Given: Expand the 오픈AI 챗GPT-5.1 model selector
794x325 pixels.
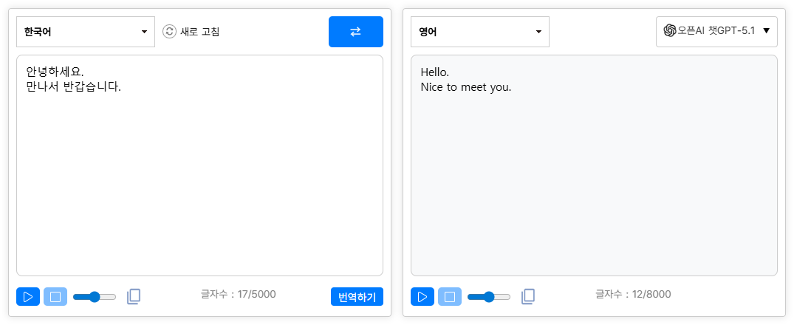Looking at the screenshot, I should pos(716,31).
